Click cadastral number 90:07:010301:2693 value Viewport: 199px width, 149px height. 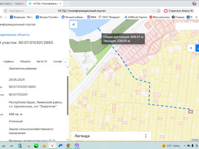point(22,87)
